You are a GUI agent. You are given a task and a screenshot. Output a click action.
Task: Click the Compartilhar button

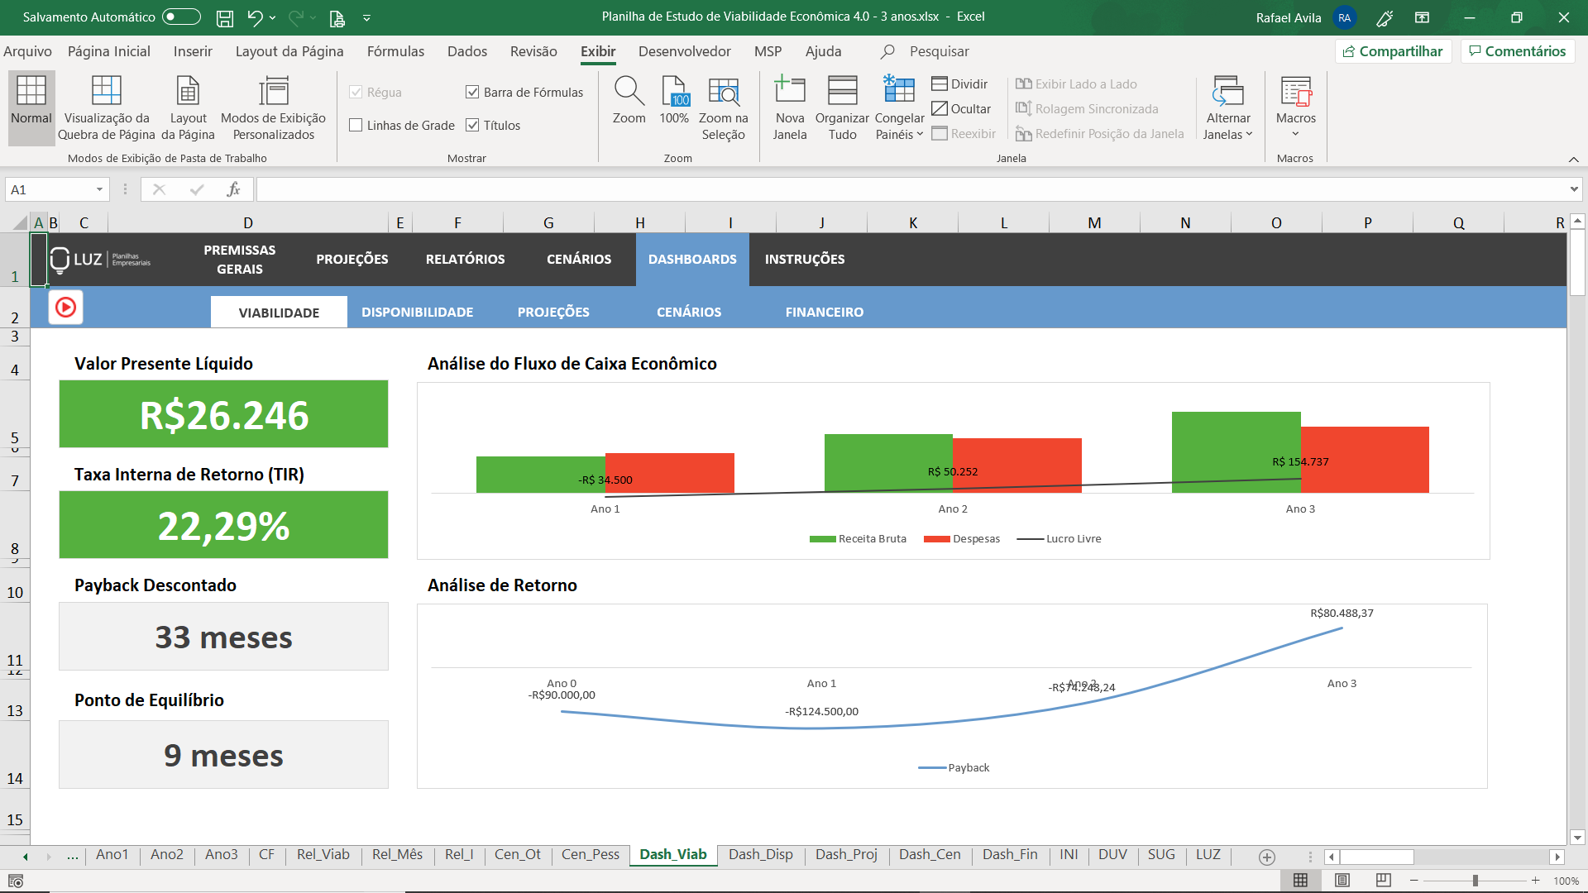[x=1393, y=51]
